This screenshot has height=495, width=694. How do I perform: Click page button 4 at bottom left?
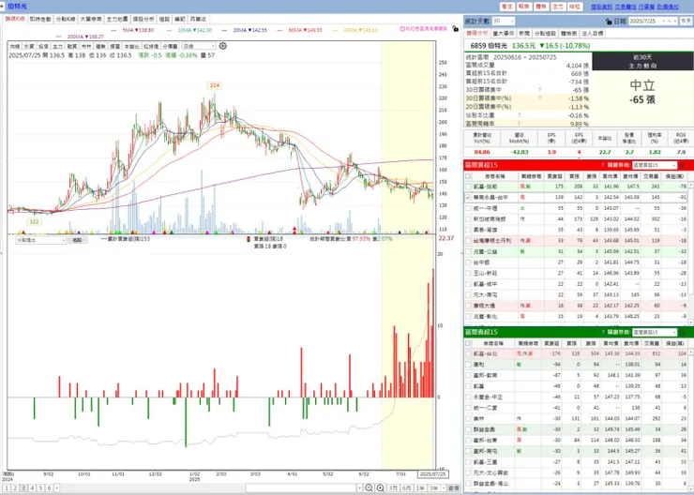click(x=32, y=487)
